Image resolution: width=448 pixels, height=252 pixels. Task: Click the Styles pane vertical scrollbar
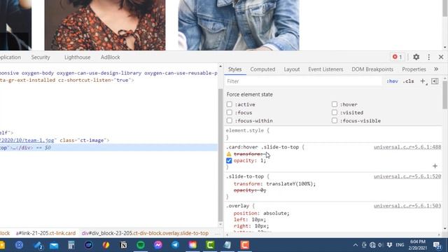coord(445,95)
